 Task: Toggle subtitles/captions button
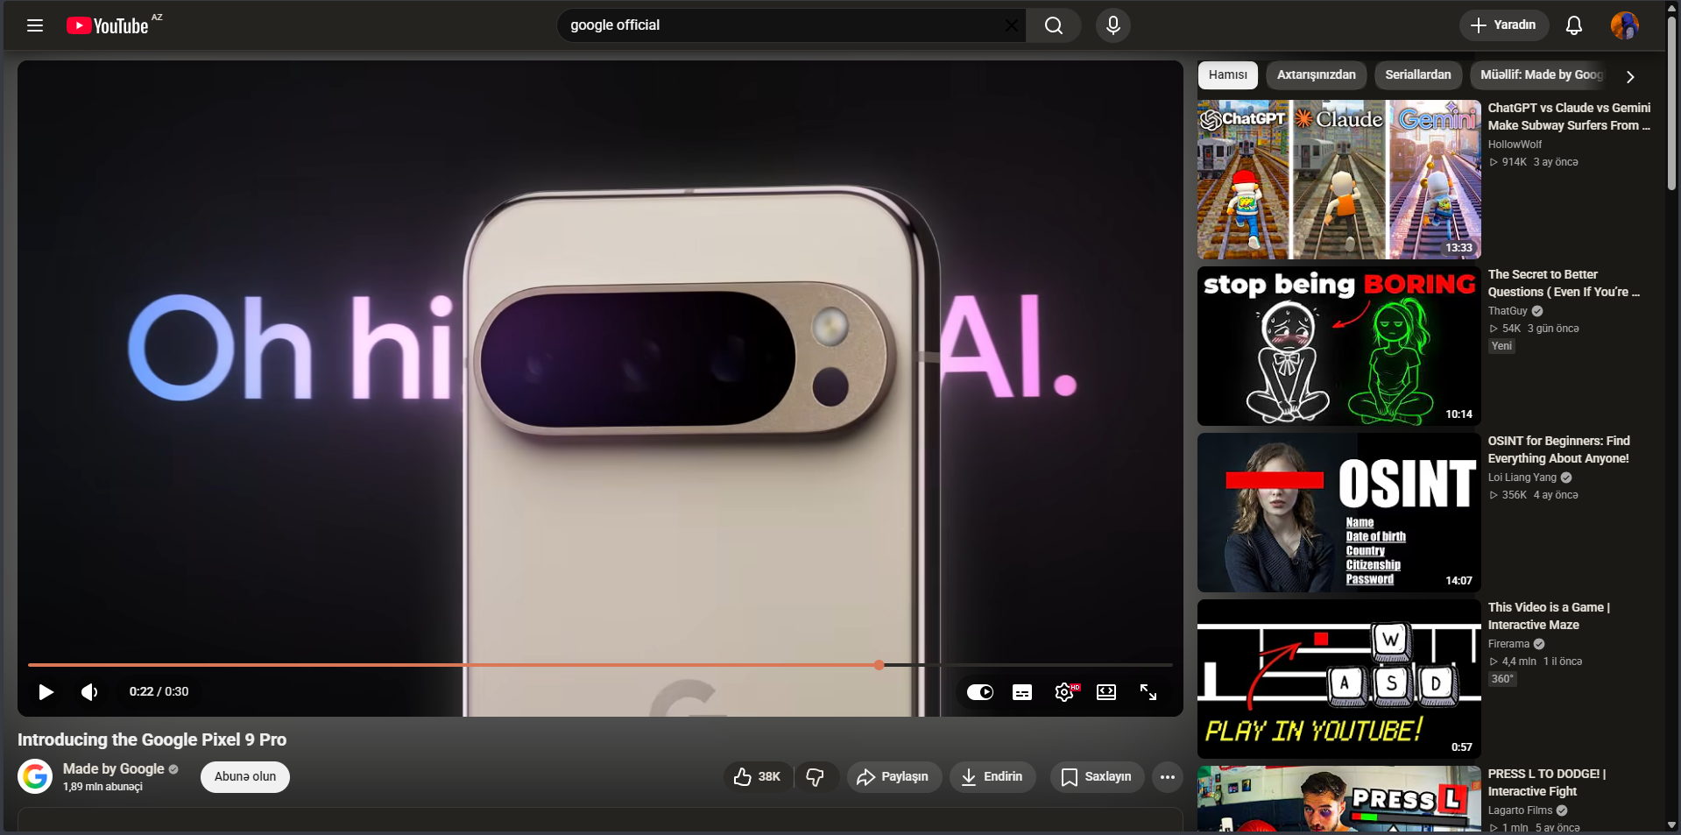(x=1022, y=692)
